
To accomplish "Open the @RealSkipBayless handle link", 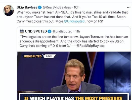I will pyautogui.click(x=57, y=7).
